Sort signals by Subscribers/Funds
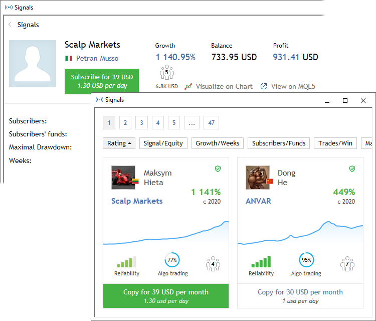Viewport: 376px width, 321px height. pyautogui.click(x=279, y=143)
